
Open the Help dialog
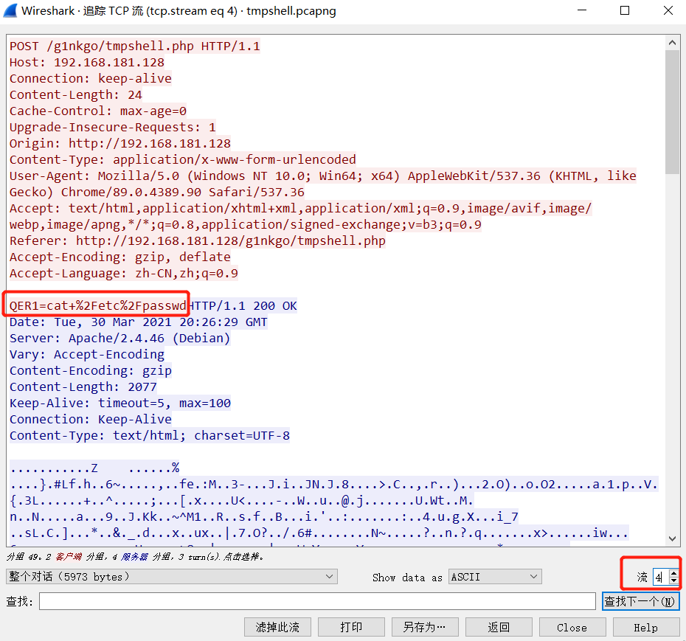click(646, 627)
